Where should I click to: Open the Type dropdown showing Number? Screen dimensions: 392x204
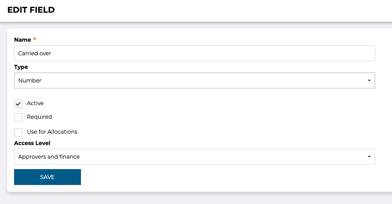click(194, 80)
